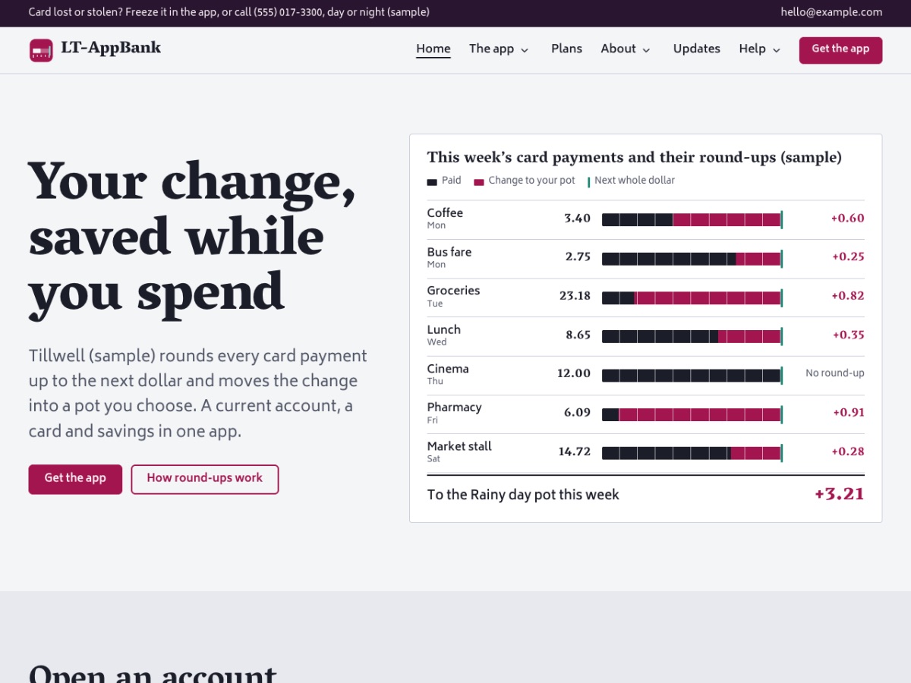The width and height of the screenshot is (911, 683).
Task: Click the LT-AppBank brand name text
Action: (111, 48)
